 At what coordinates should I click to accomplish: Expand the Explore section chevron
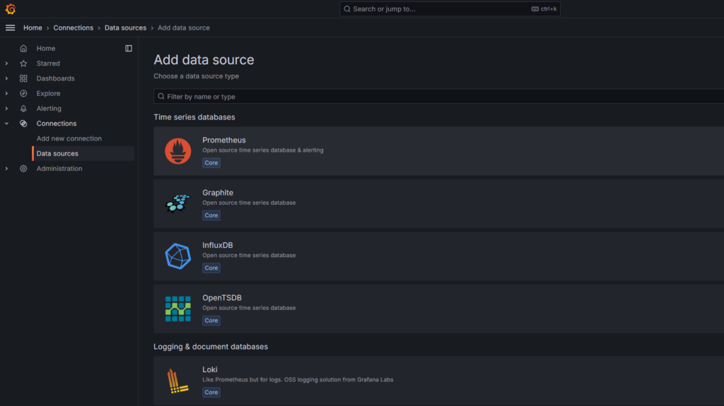coord(6,93)
